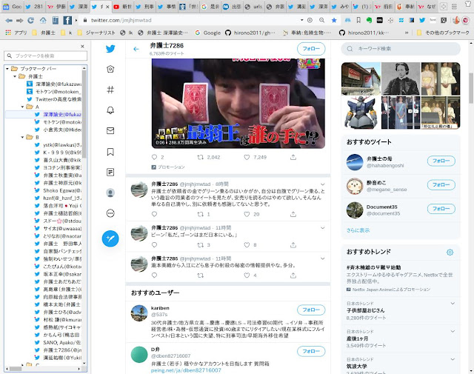
Task: Open the peing.net/ja/dben82716007 link
Action: pyautogui.click(x=186, y=370)
